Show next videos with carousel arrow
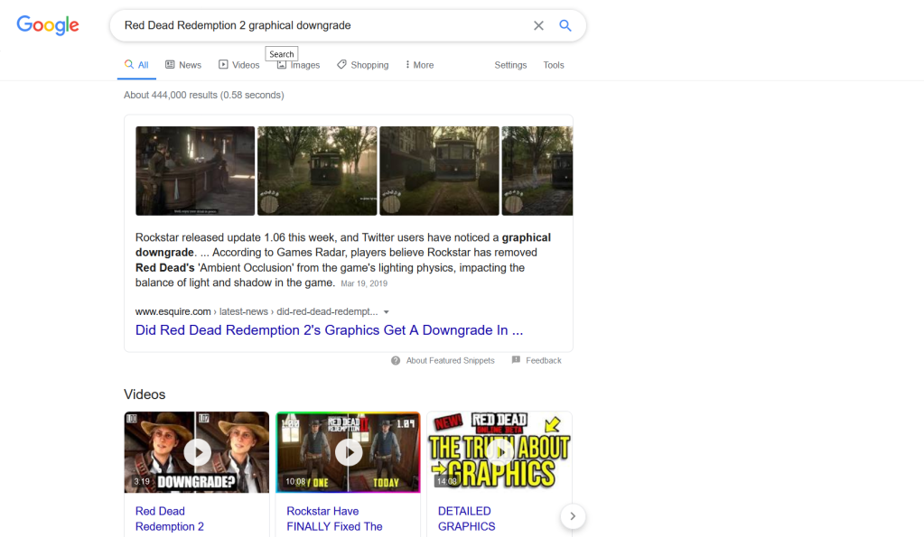The image size is (924, 537). click(x=573, y=516)
